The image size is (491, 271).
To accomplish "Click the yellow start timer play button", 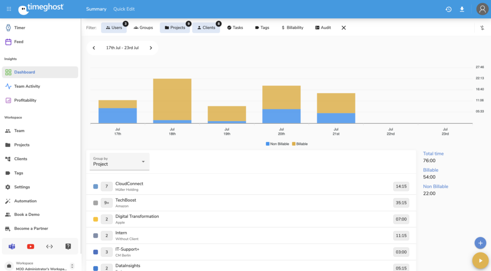I will pos(479,260).
